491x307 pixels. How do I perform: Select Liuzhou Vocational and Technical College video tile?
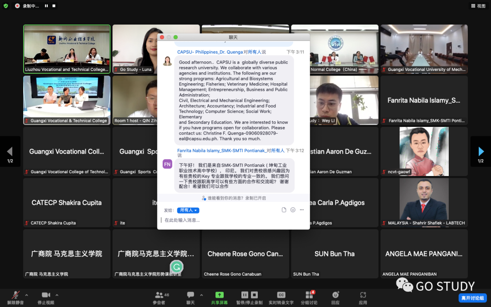tap(67, 49)
